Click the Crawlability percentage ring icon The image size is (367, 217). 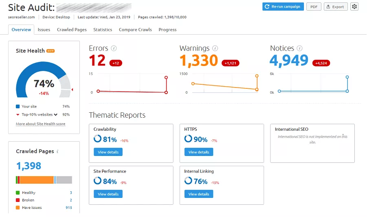click(97, 139)
